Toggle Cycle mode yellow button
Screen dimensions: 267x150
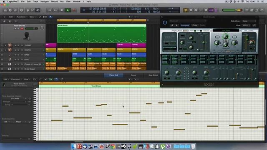[186, 10]
